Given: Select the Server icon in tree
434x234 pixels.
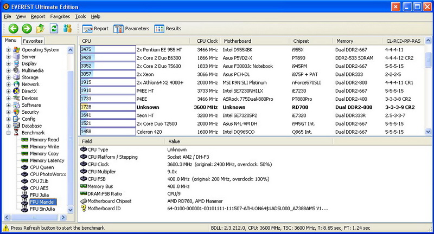Looking at the screenshot, I should 17,57.
